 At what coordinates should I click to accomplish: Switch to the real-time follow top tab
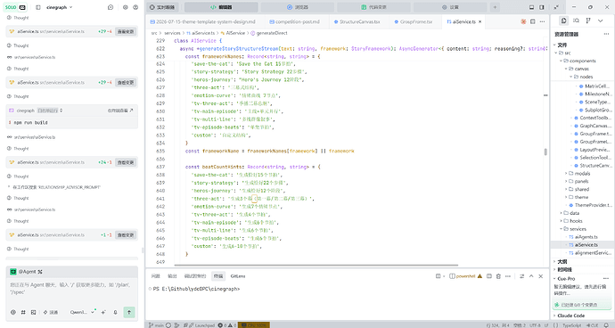(x=163, y=7)
